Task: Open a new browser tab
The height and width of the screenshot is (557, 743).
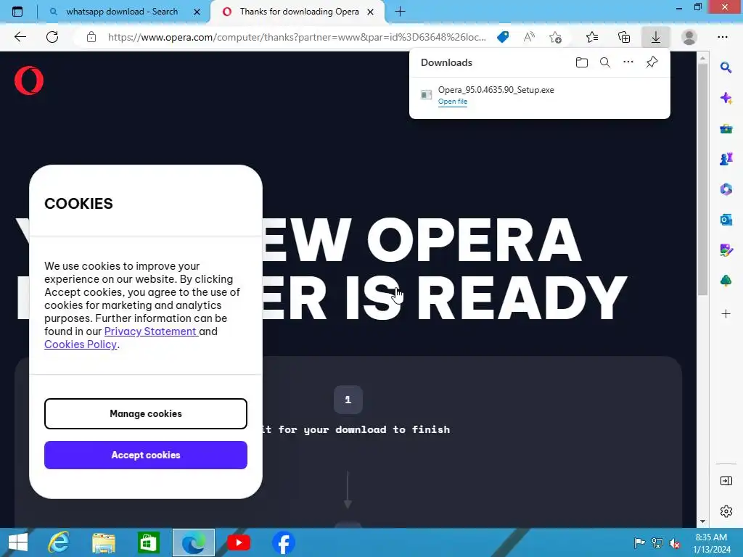Action: 400,12
